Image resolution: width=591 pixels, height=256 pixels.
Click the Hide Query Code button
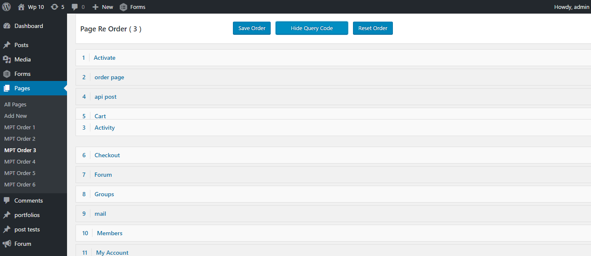pos(312,28)
